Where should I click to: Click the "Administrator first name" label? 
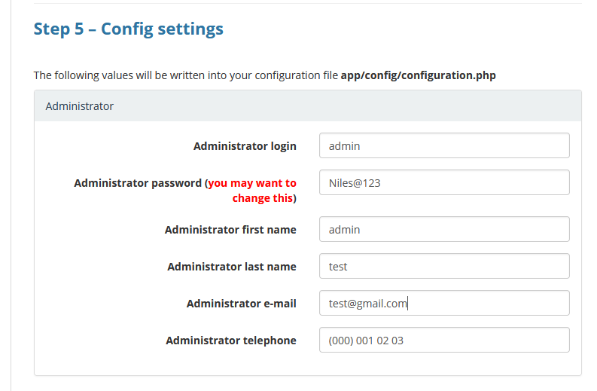[x=230, y=230]
